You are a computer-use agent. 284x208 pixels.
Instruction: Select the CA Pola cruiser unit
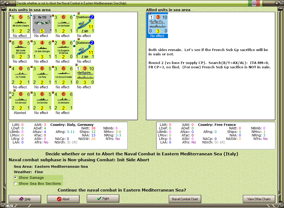42,75
